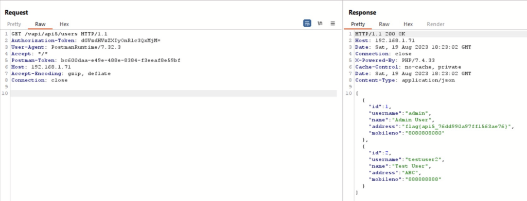Toggle show non-printable characters \n icon
The height and width of the screenshot is (201, 527).
pos(320,24)
